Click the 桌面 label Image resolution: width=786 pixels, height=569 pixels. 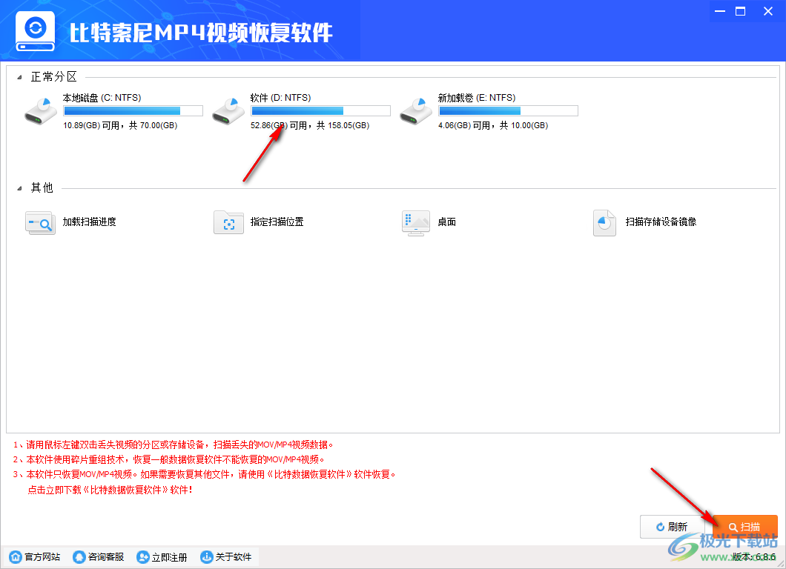pos(446,222)
